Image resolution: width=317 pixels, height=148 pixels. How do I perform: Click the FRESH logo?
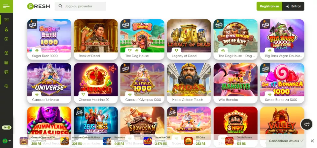tap(38, 6)
